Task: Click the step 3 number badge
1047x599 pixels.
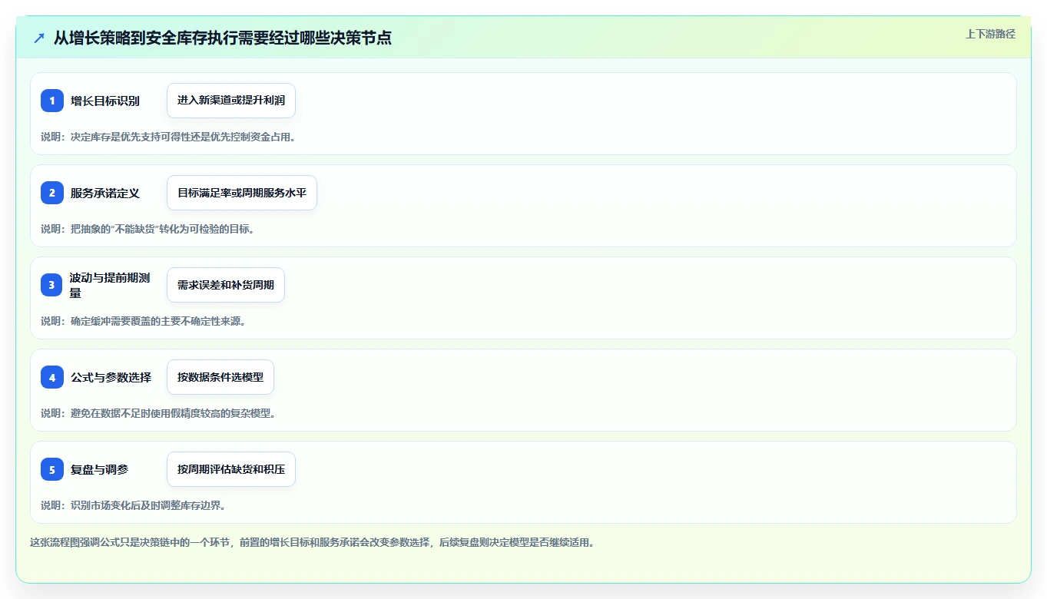Action: [52, 285]
